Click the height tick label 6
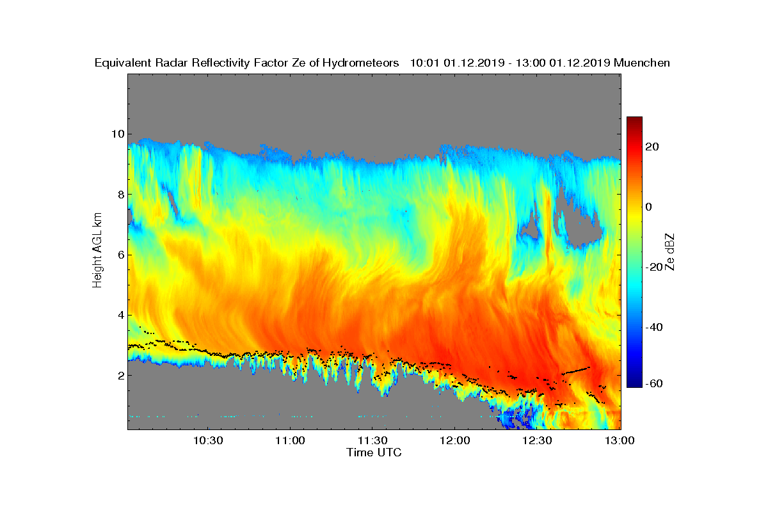768x512 pixels. (120, 255)
